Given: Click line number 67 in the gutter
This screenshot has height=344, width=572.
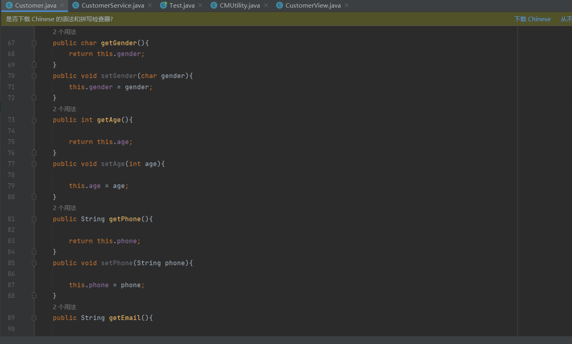Looking at the screenshot, I should pos(11,43).
